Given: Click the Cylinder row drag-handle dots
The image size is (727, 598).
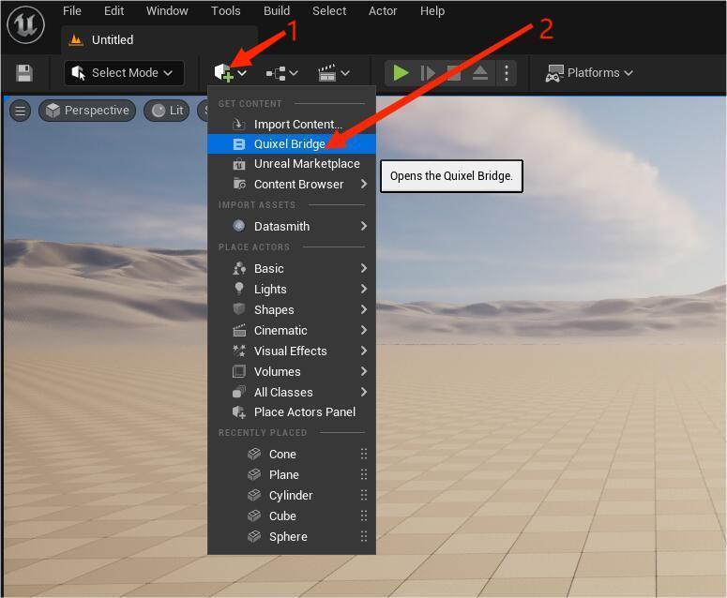Looking at the screenshot, I should tap(364, 496).
